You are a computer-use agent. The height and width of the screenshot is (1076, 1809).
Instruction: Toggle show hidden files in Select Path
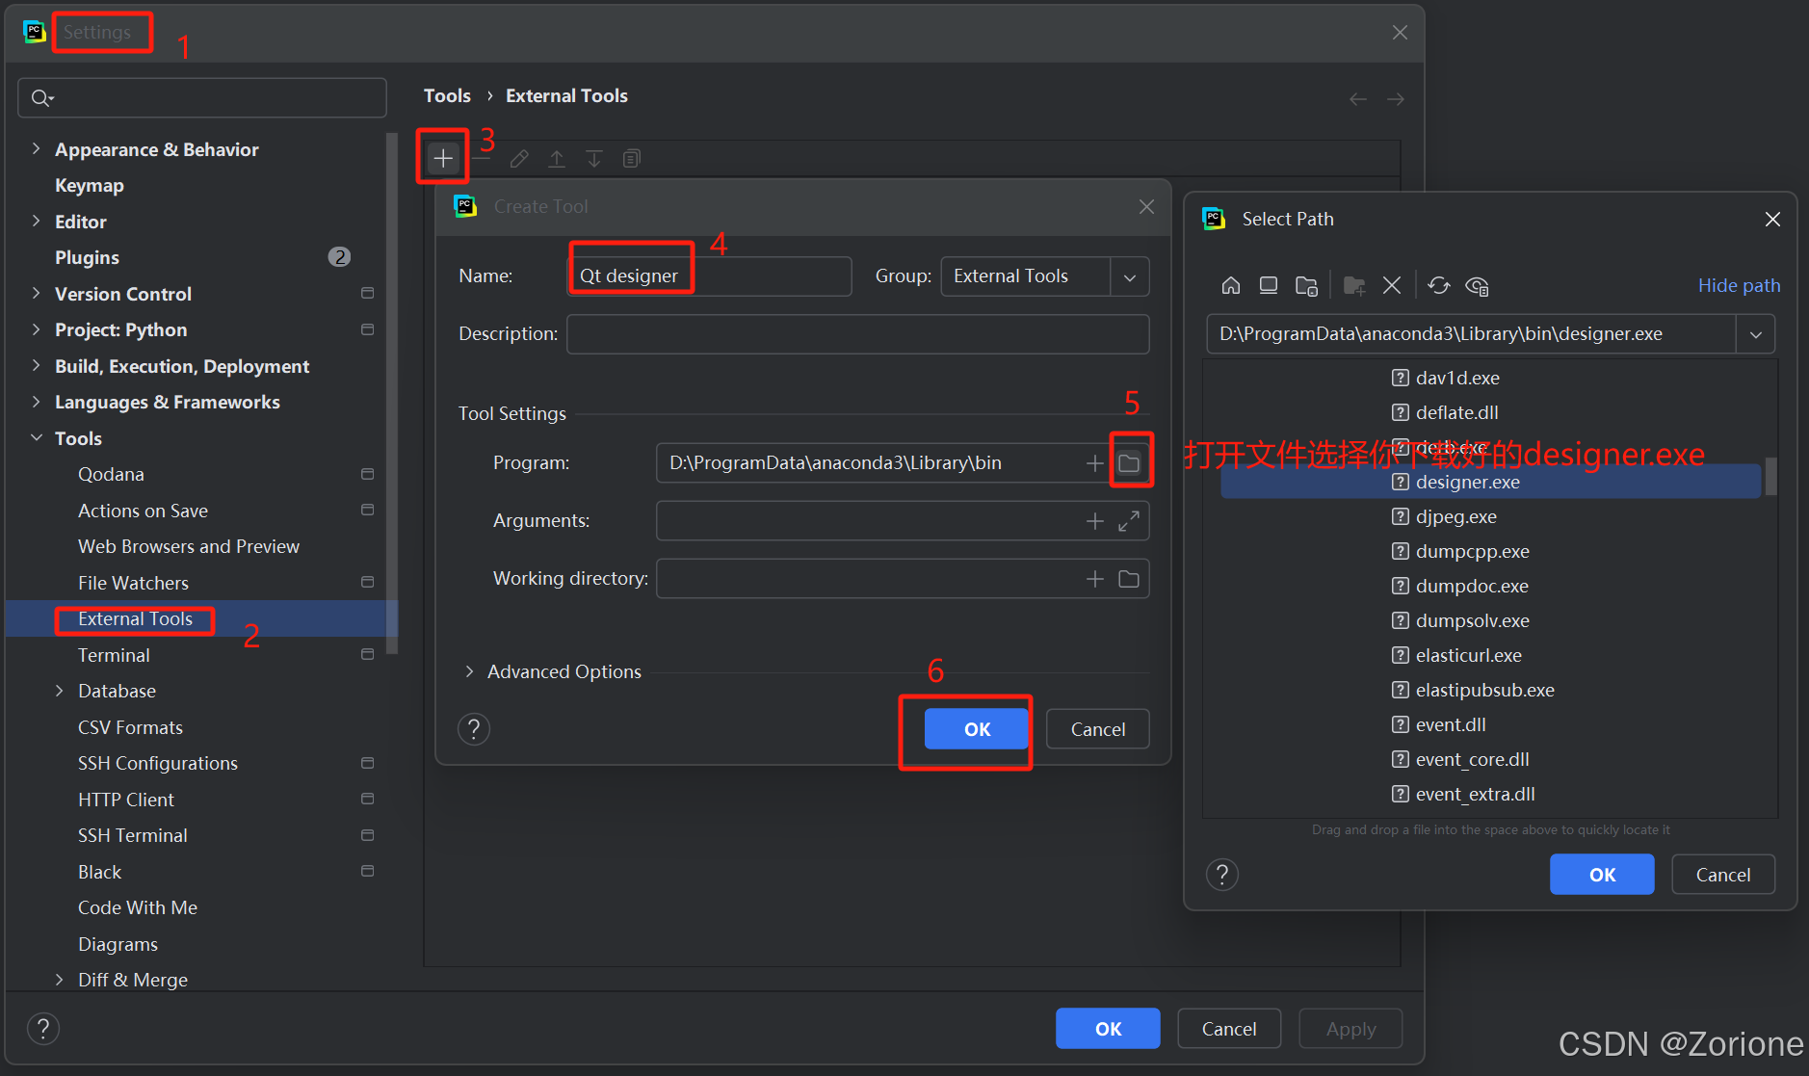tap(1477, 285)
